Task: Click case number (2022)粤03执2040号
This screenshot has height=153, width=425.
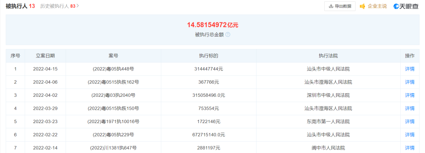Action: point(113,95)
